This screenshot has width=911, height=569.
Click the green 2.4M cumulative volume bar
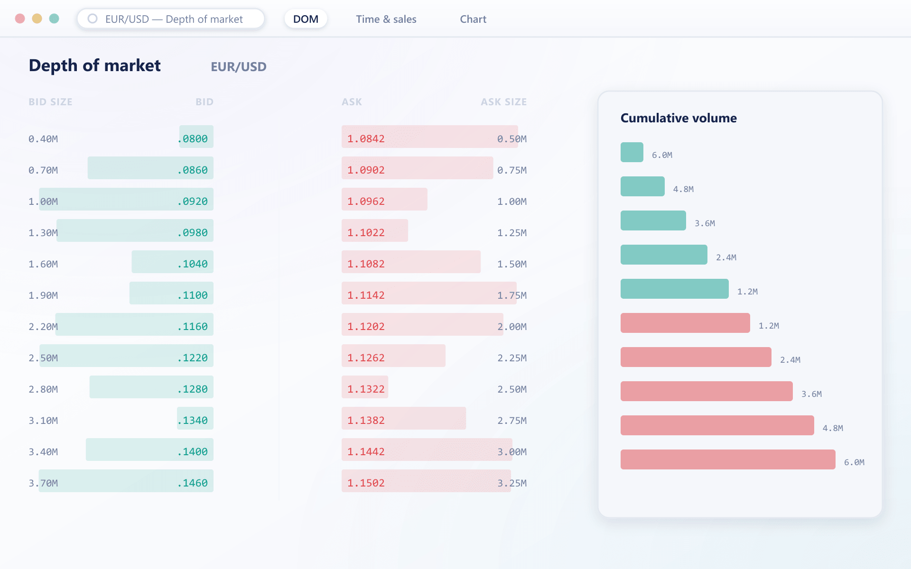(664, 255)
